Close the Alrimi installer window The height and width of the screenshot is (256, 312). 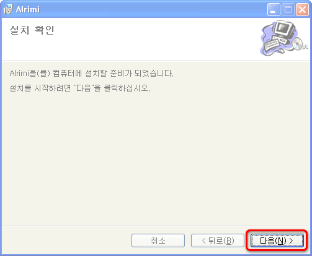302,10
